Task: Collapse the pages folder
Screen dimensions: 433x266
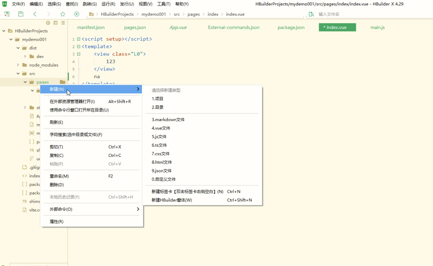Action: pyautogui.click(x=26, y=82)
